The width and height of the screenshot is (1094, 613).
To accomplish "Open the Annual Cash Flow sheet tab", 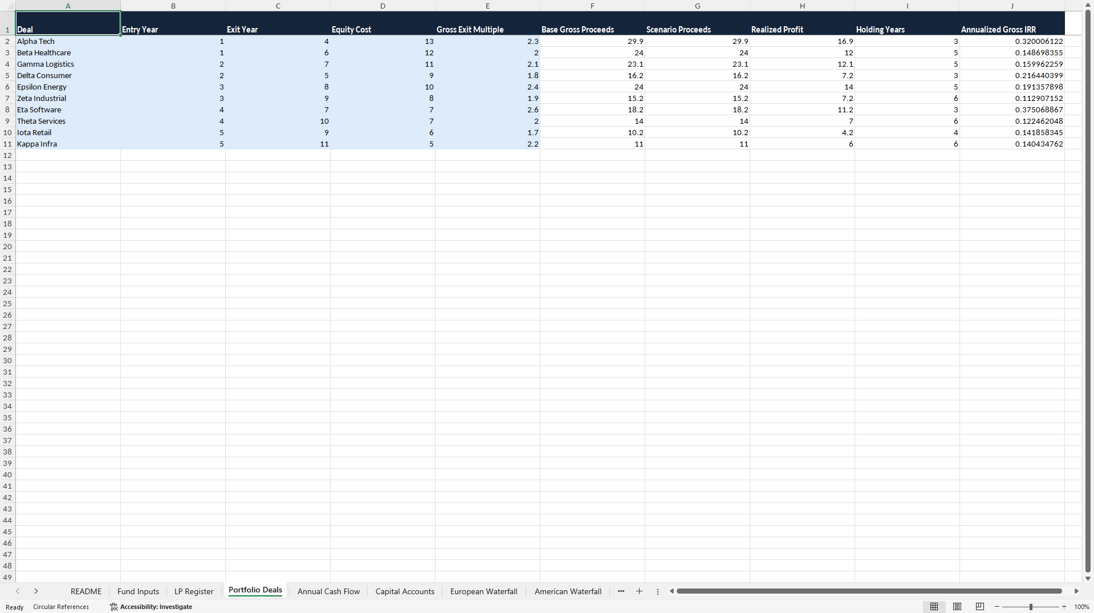I will (328, 591).
